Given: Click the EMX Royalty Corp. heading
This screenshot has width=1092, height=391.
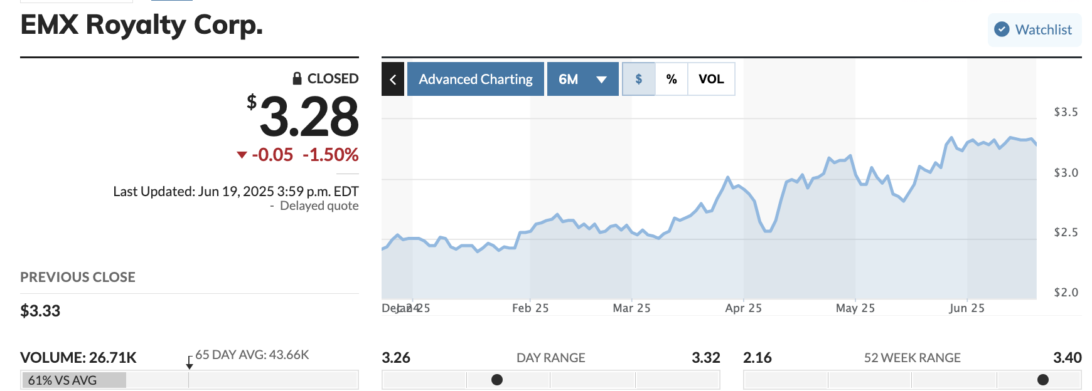Looking at the screenshot, I should point(142,25).
